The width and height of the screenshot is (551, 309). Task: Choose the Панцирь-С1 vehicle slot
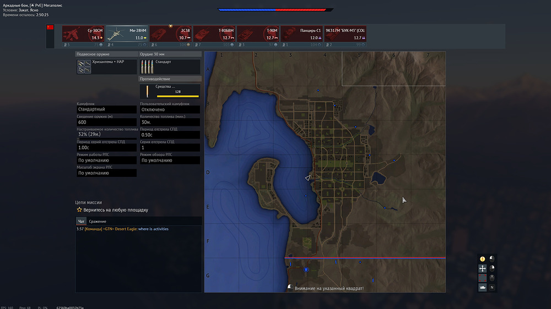301,34
